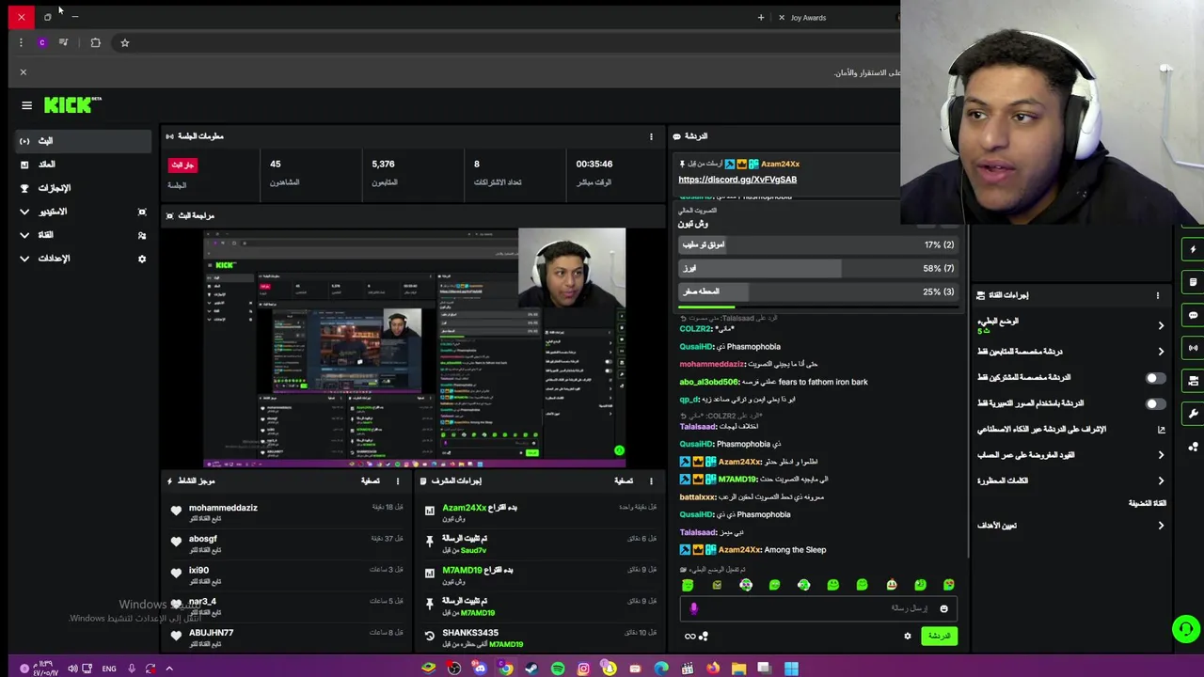The width and height of the screenshot is (1204, 677).
Task: Click the heart icon beside mohammeddaziz
Action: tap(176, 511)
